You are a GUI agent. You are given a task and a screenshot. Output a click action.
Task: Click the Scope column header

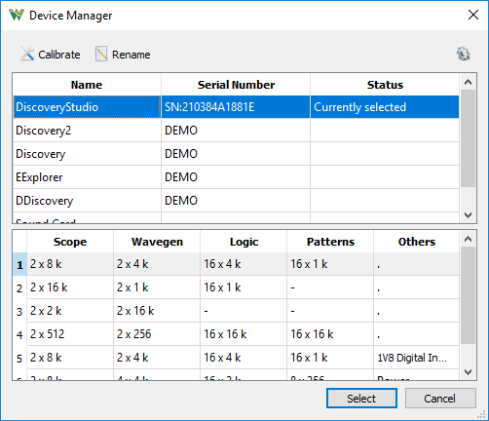point(70,242)
